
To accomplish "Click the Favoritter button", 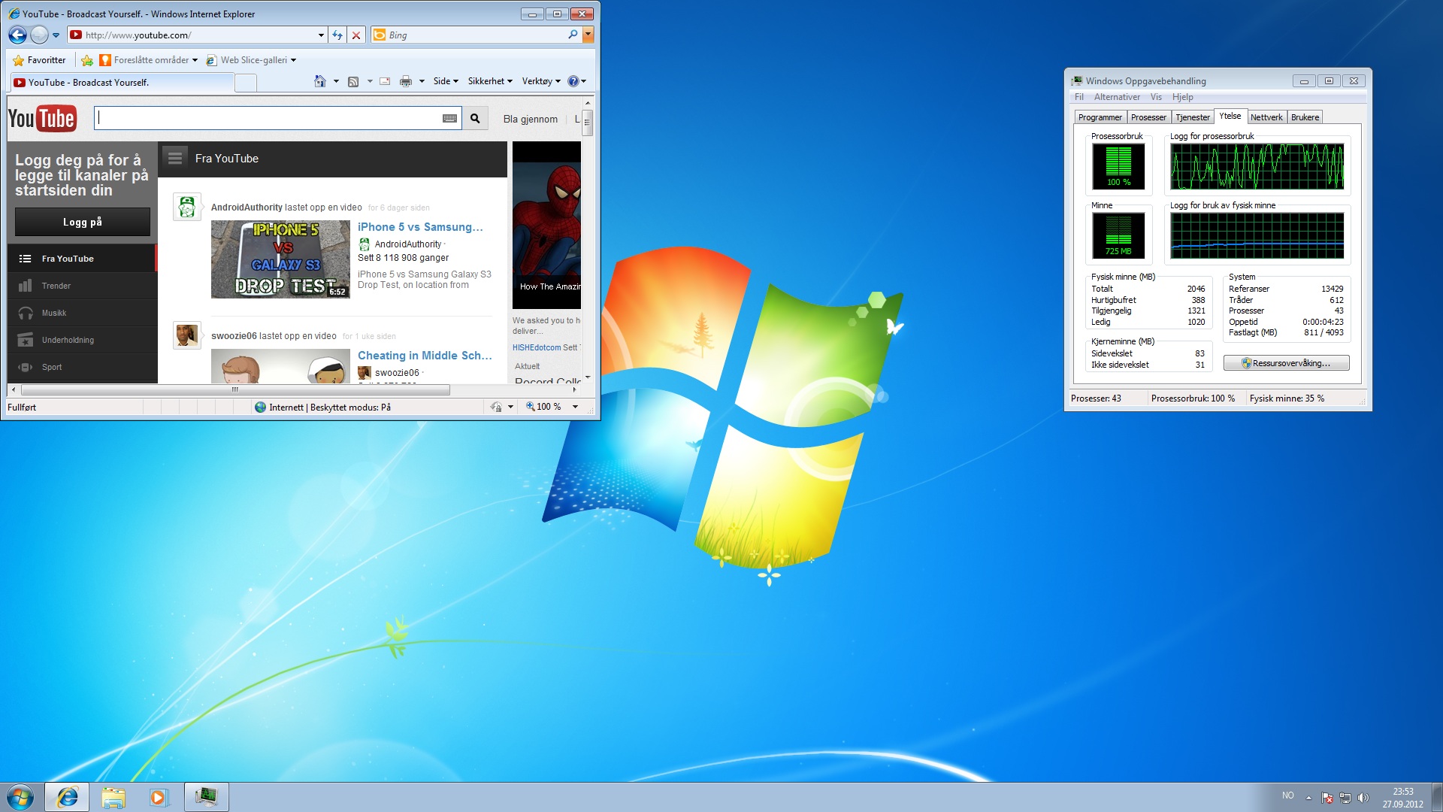I will (x=39, y=60).
